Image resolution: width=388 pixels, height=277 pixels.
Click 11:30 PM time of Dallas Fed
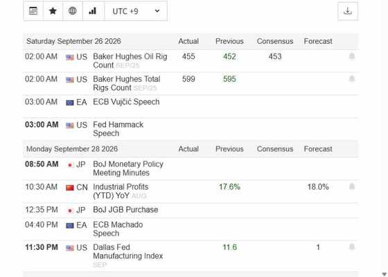pyautogui.click(x=42, y=247)
